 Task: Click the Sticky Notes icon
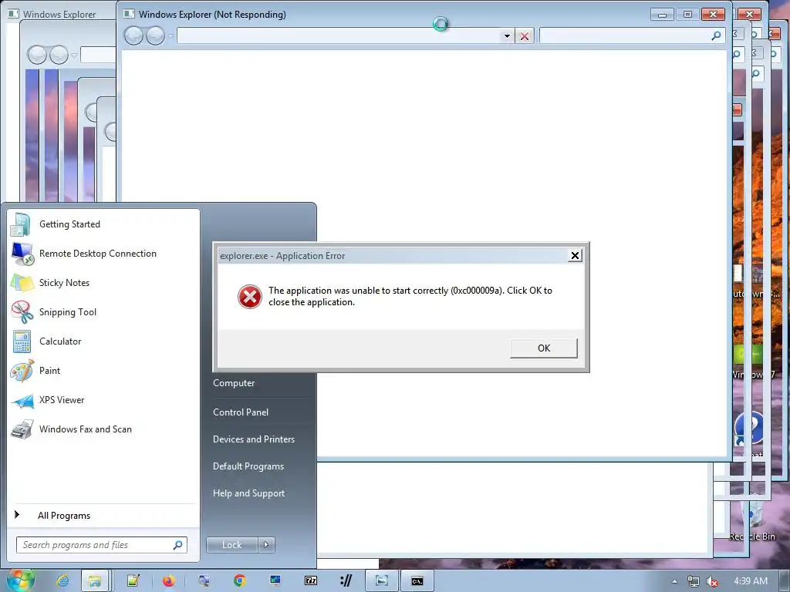22,283
